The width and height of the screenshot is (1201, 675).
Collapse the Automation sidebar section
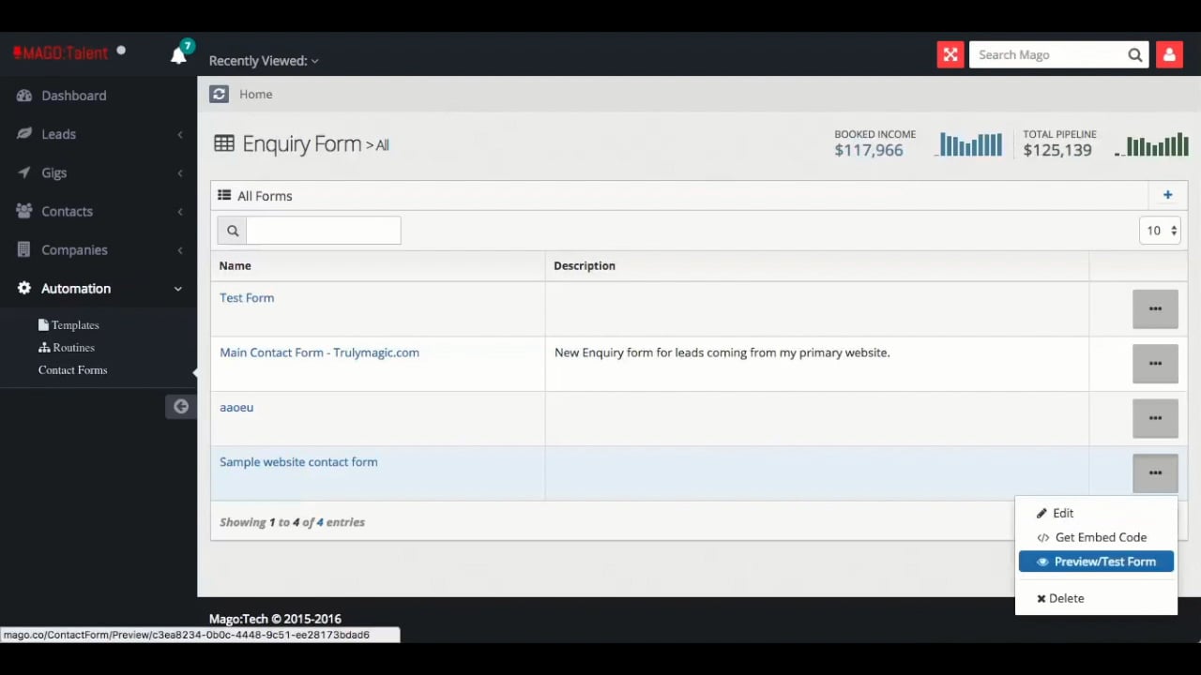[99, 289]
